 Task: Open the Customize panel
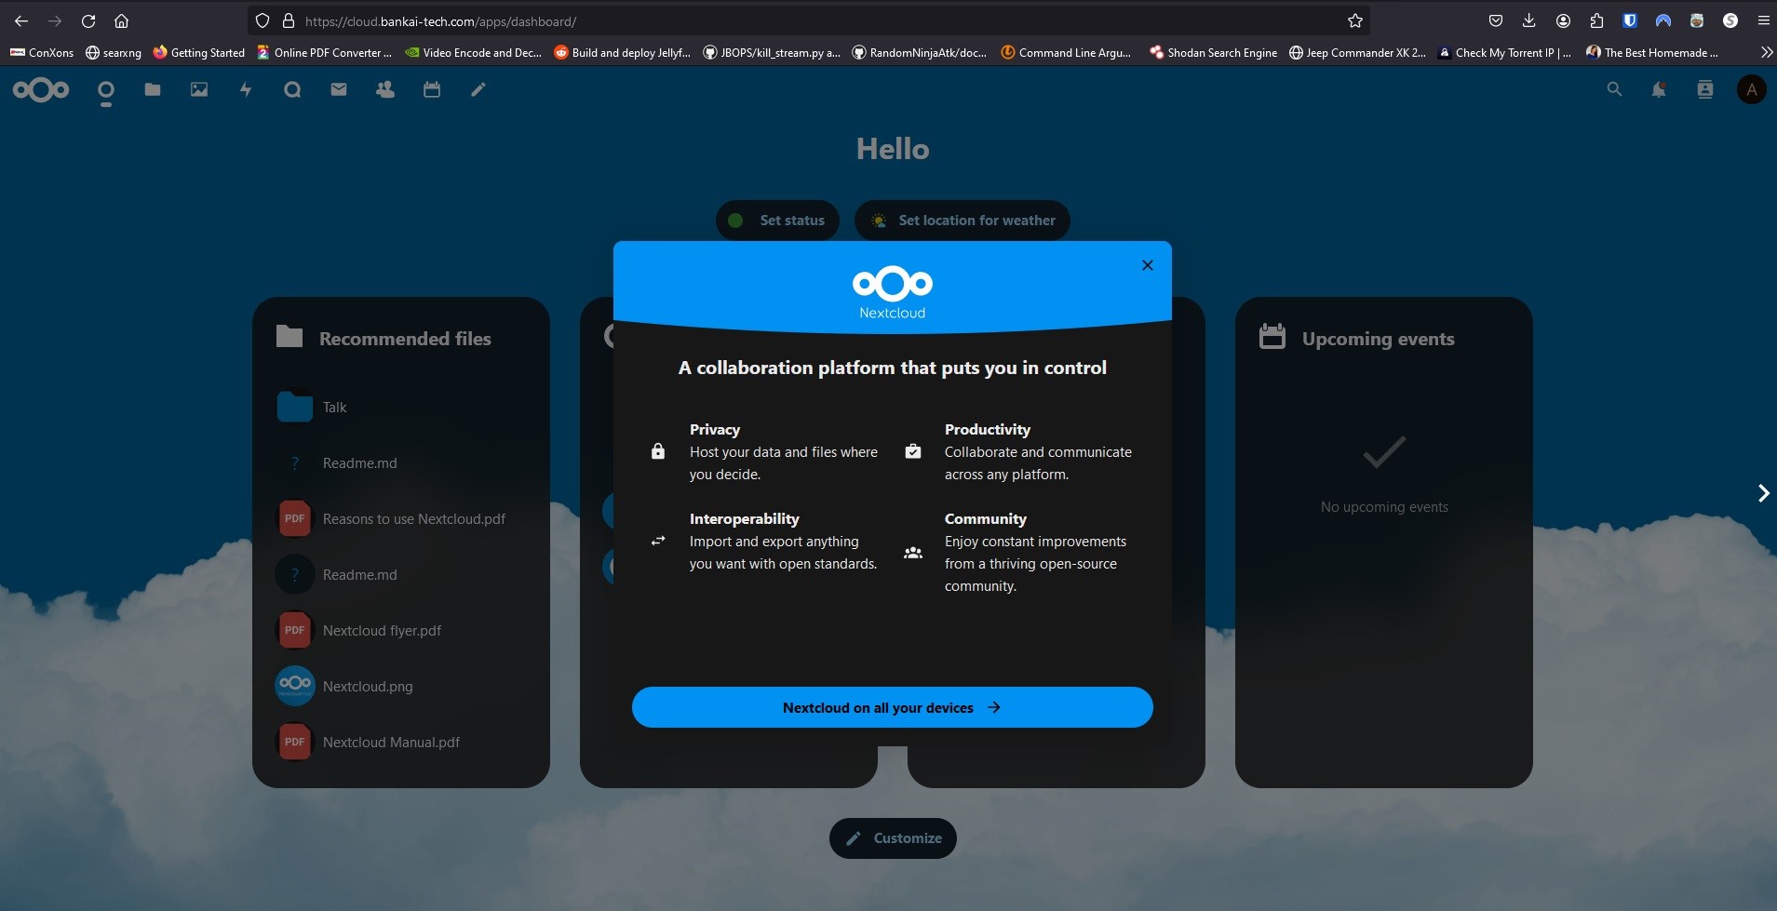(893, 837)
